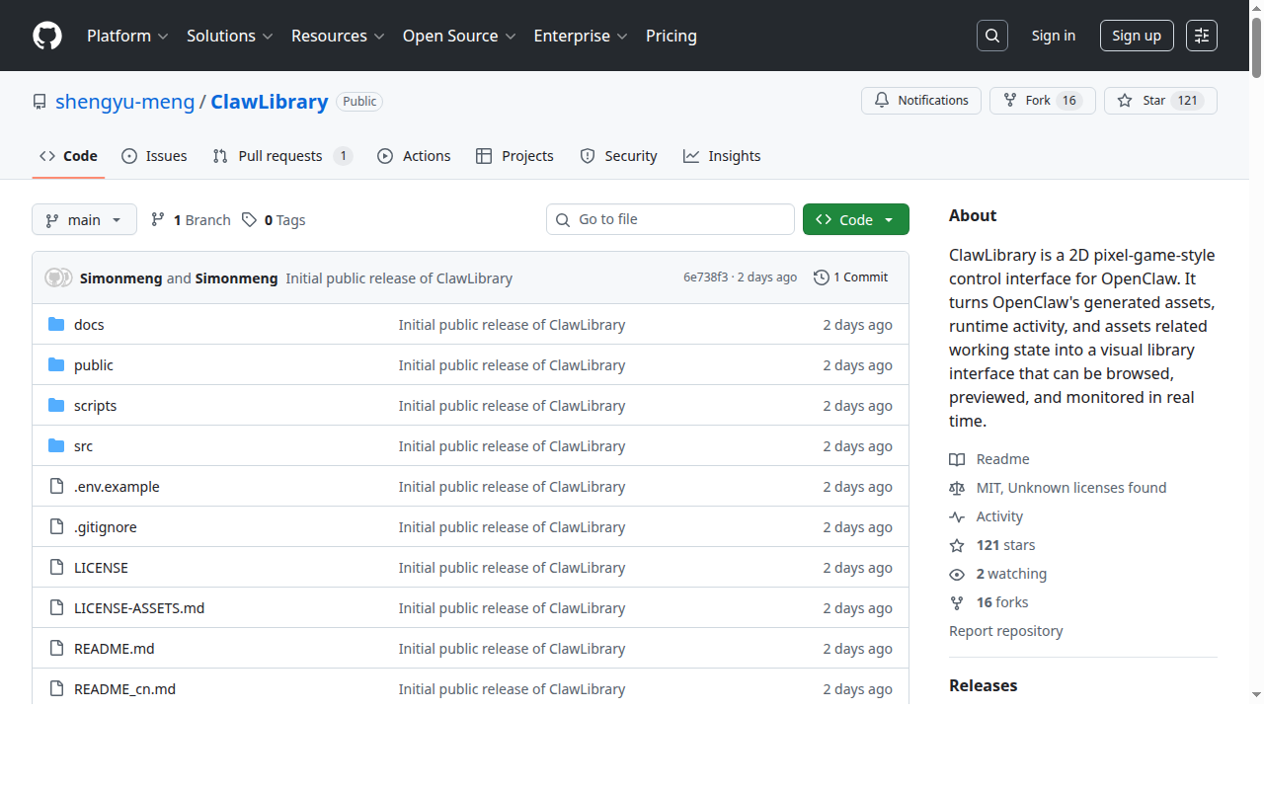
Task: Open the GitHub home logo
Action: tap(47, 36)
